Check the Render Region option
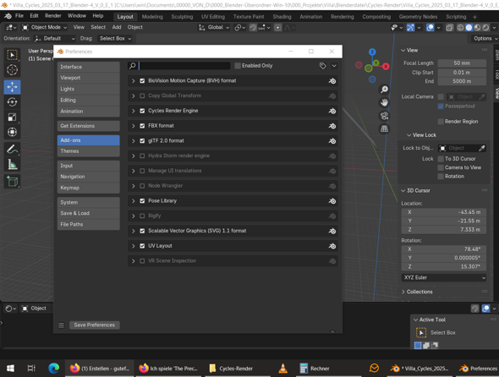 pyautogui.click(x=441, y=122)
